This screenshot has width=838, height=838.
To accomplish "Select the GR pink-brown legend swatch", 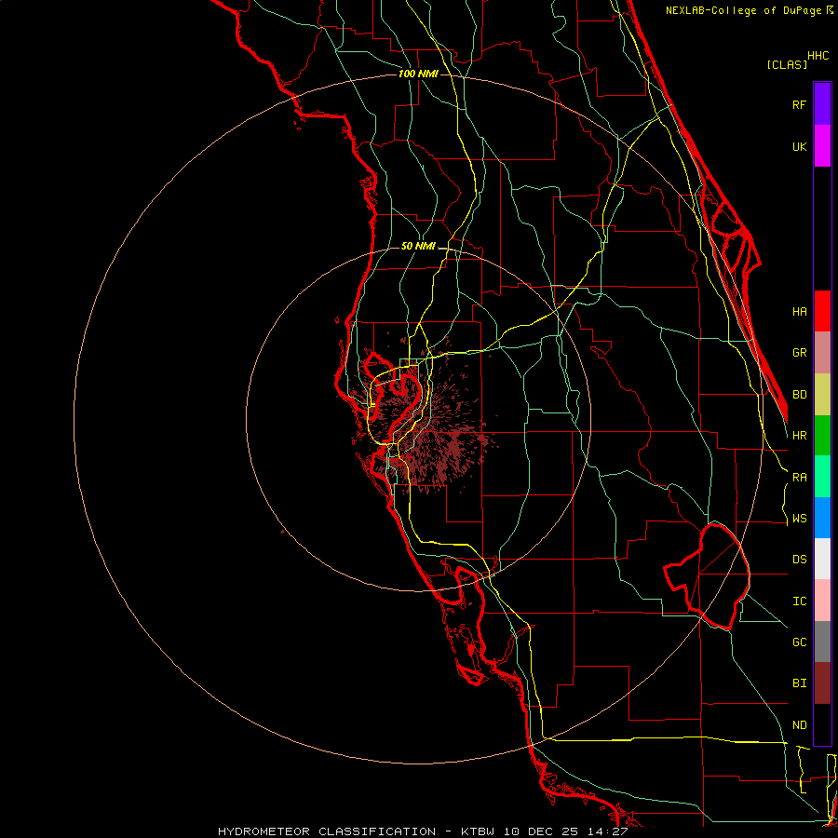I will click(x=822, y=352).
